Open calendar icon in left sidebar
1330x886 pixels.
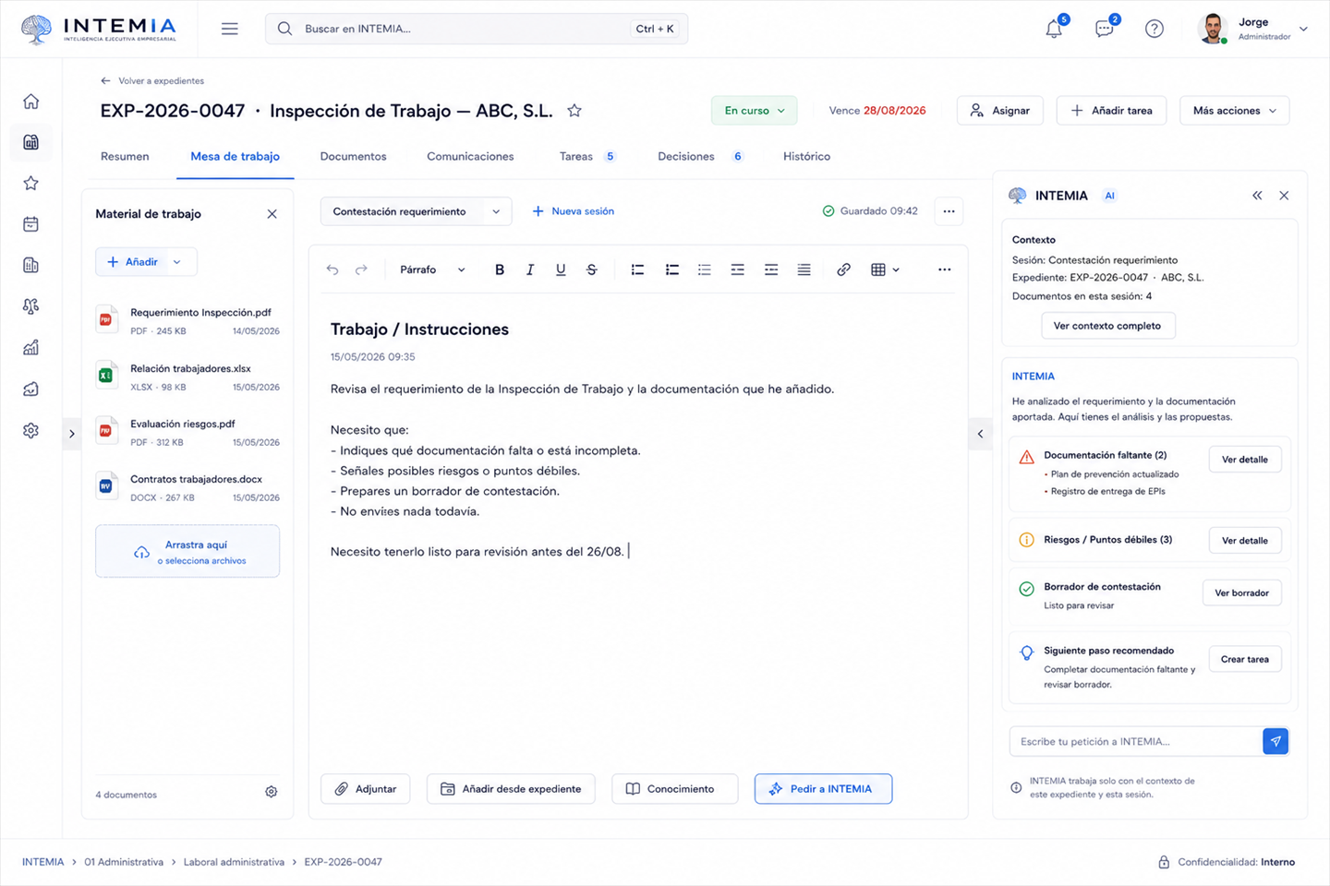tap(31, 224)
